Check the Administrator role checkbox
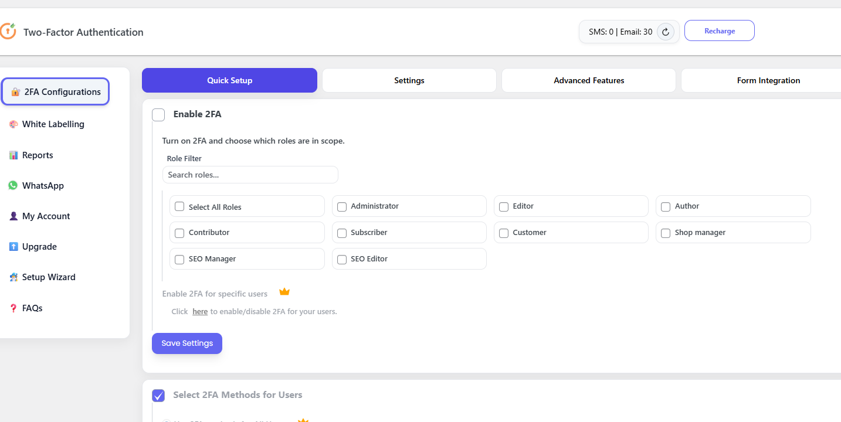Screen dimensions: 841x422 (342, 207)
